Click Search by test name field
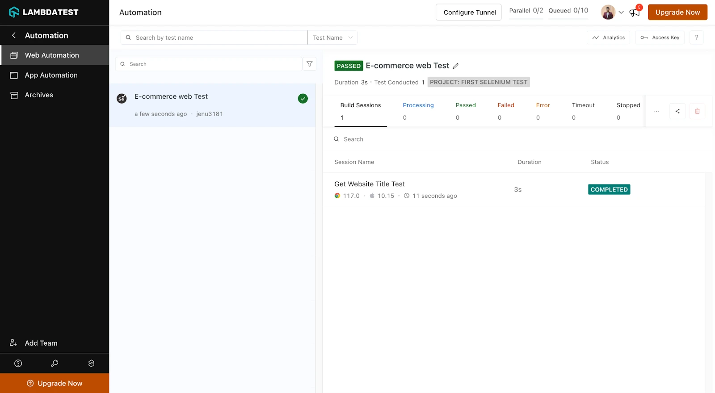The width and height of the screenshot is (715, 393). [214, 38]
